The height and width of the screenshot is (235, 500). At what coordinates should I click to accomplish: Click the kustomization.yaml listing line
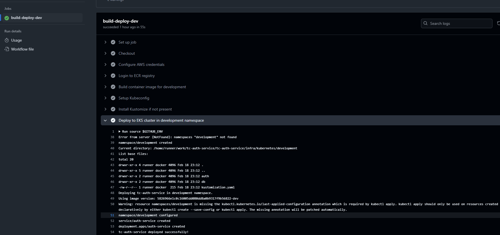pyautogui.click(x=176, y=187)
